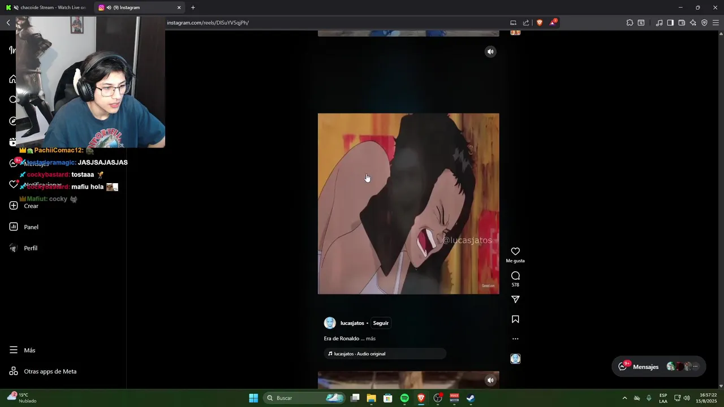Image resolution: width=724 pixels, height=407 pixels.
Task: Open 'lucasjatos · Audio original' audio link
Action: pyautogui.click(x=385, y=354)
